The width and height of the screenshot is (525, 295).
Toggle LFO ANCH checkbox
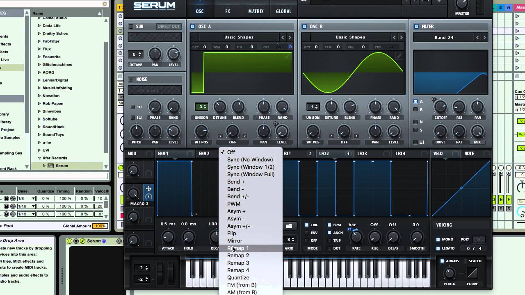329,233
